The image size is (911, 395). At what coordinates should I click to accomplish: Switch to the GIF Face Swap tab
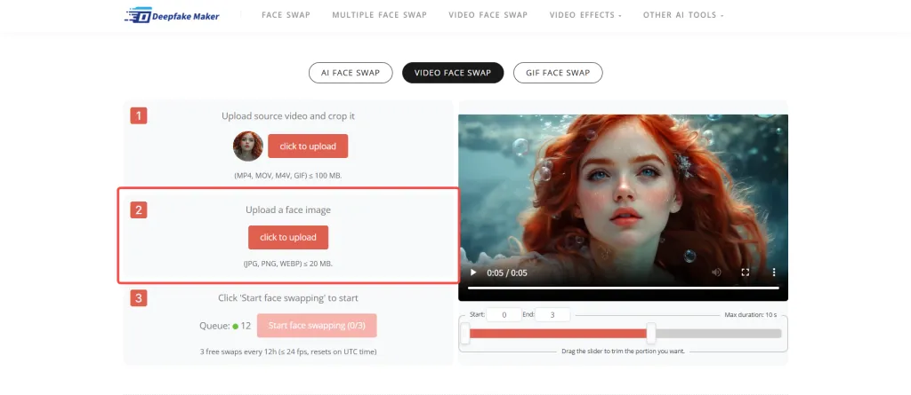(x=558, y=73)
